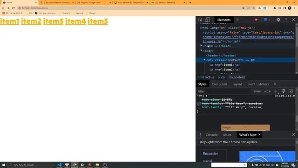Open the DevTools settings gear
The image size is (298, 168).
278,20
